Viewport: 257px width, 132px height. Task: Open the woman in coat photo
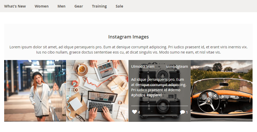click(x=35, y=91)
